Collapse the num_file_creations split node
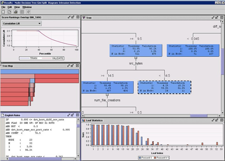Image resolution: width=225 pixels, height=161 pixels. (107, 95)
